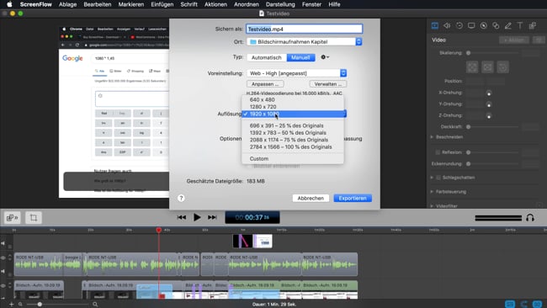Click the add track plus icon
Viewport: 547px width, 308px height.
pyautogui.click(x=12, y=304)
